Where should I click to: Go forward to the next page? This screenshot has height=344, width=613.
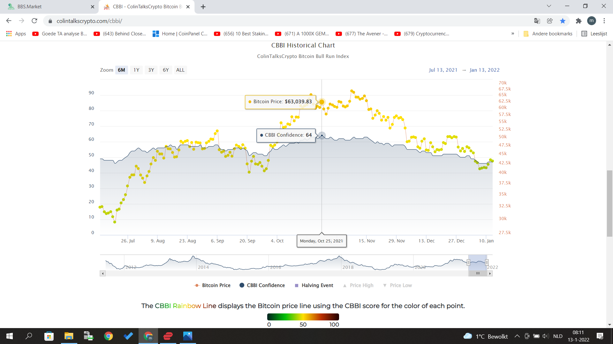point(21,21)
